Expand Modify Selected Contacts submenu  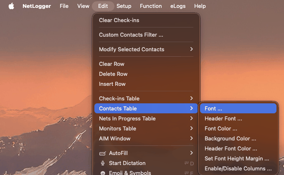point(146,49)
